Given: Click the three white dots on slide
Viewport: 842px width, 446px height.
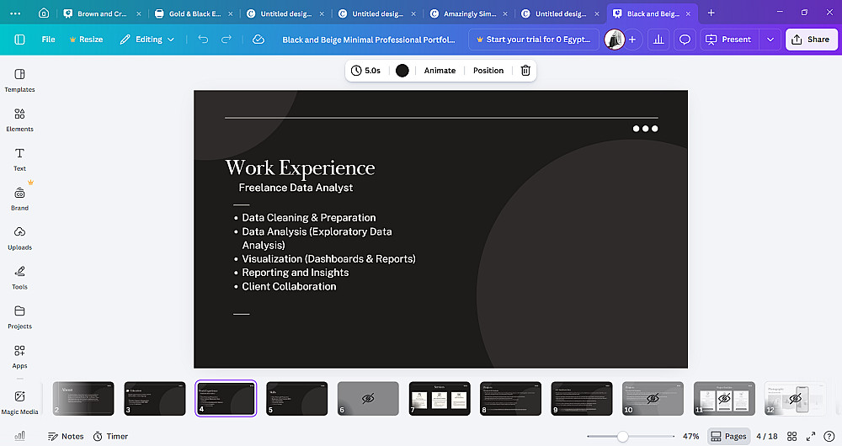Looking at the screenshot, I should click(x=645, y=128).
